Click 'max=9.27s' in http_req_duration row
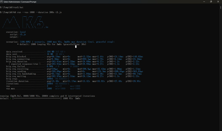Screen dimensions: 222x131 pos(98,62)
